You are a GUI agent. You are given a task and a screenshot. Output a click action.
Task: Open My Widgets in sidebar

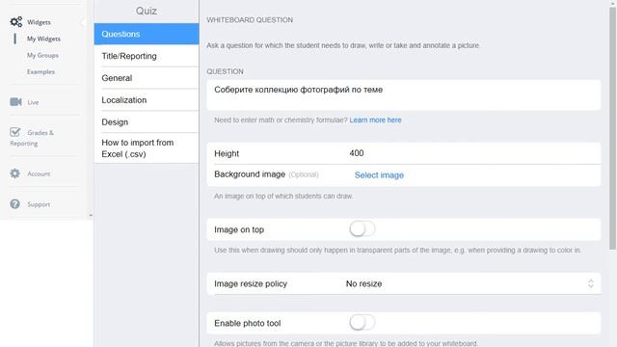43,39
